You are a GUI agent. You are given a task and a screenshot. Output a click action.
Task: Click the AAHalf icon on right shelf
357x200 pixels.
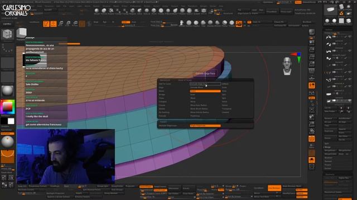pos(312,64)
